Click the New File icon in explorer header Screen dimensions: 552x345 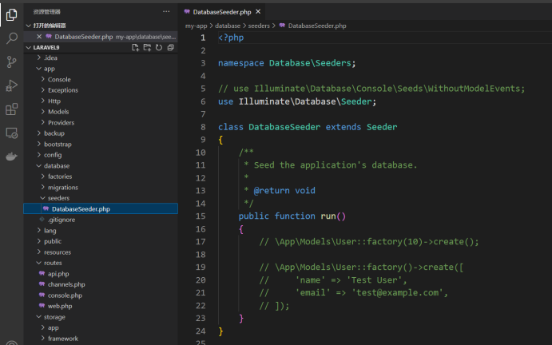coord(135,48)
